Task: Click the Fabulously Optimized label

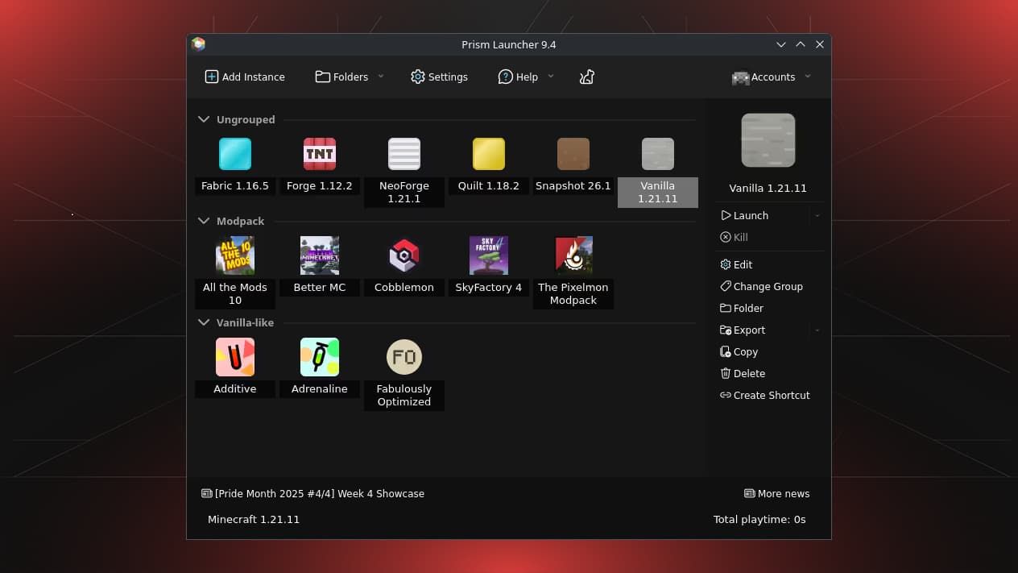Action: tap(404, 395)
